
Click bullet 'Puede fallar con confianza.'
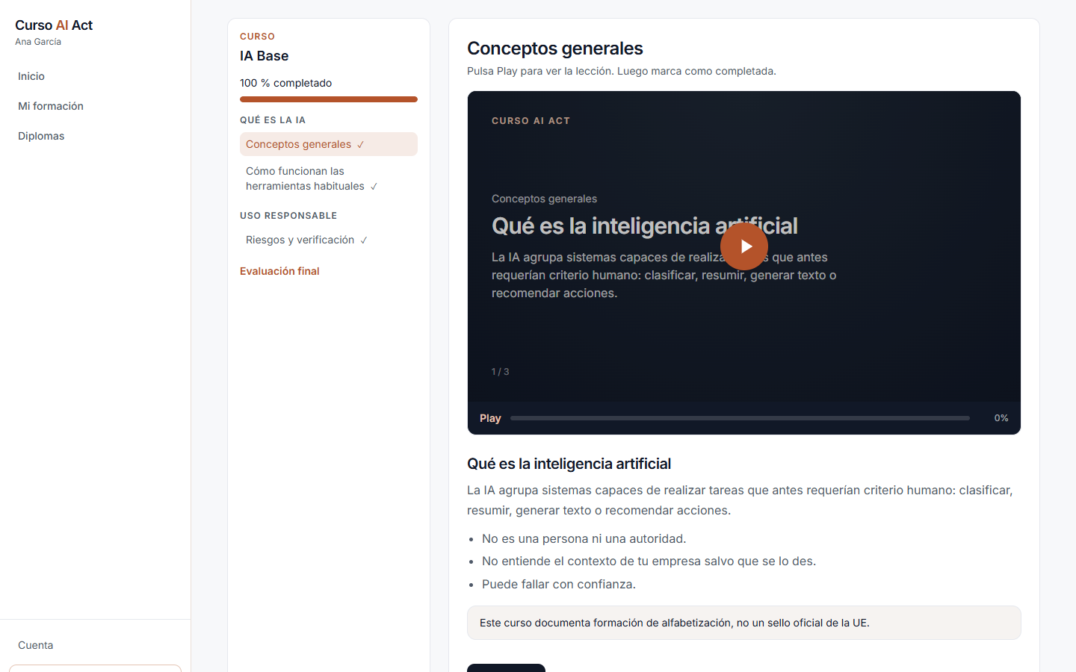[x=559, y=584]
